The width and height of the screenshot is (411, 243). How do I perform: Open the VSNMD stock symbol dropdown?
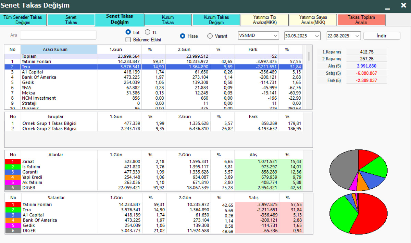[x=259, y=35]
